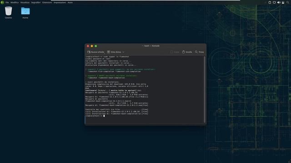Open the openSUSE logo application menu

pos(2,2)
